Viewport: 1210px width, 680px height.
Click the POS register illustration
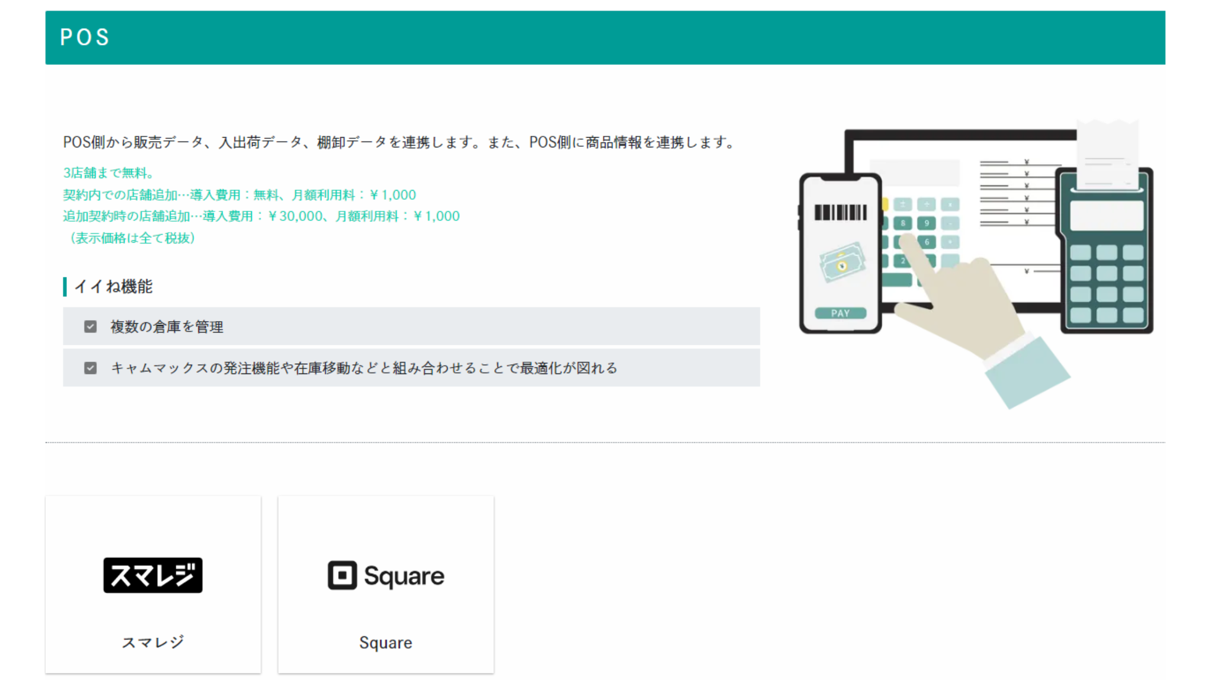tap(976, 264)
